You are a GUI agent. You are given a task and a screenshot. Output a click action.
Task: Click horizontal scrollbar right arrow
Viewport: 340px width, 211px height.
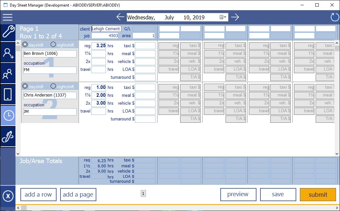pos(337,208)
